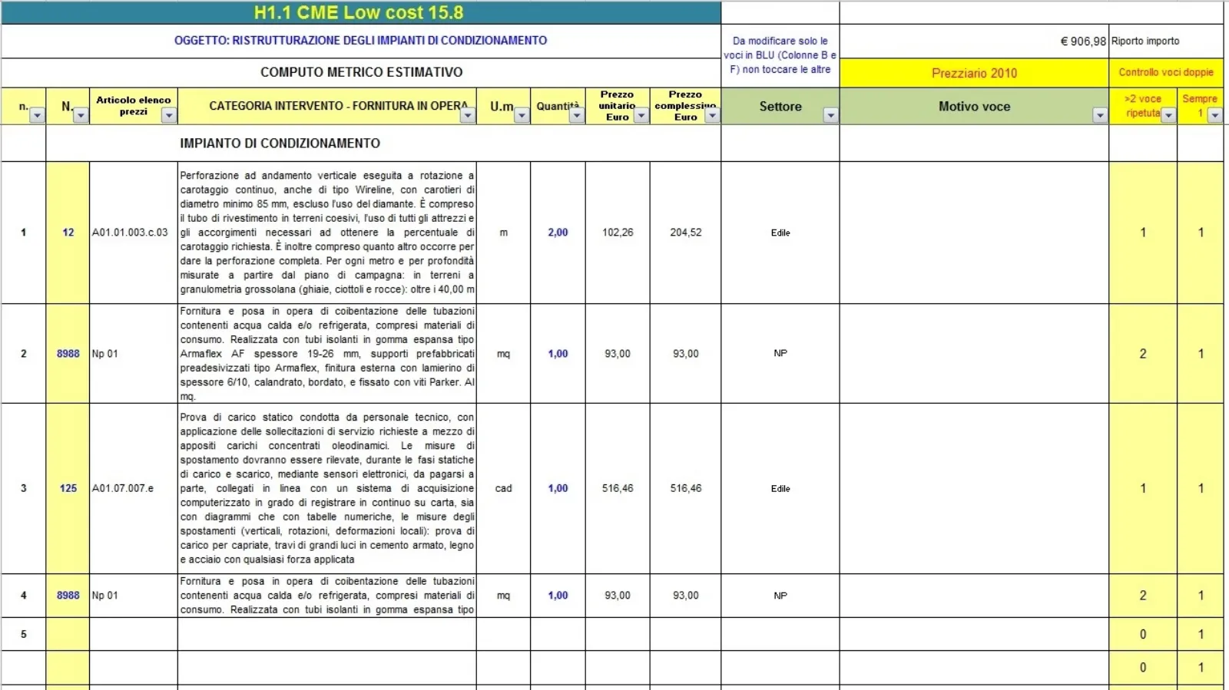1229x690 pixels.
Task: Select the total price 204,52 cell
Action: tap(685, 233)
